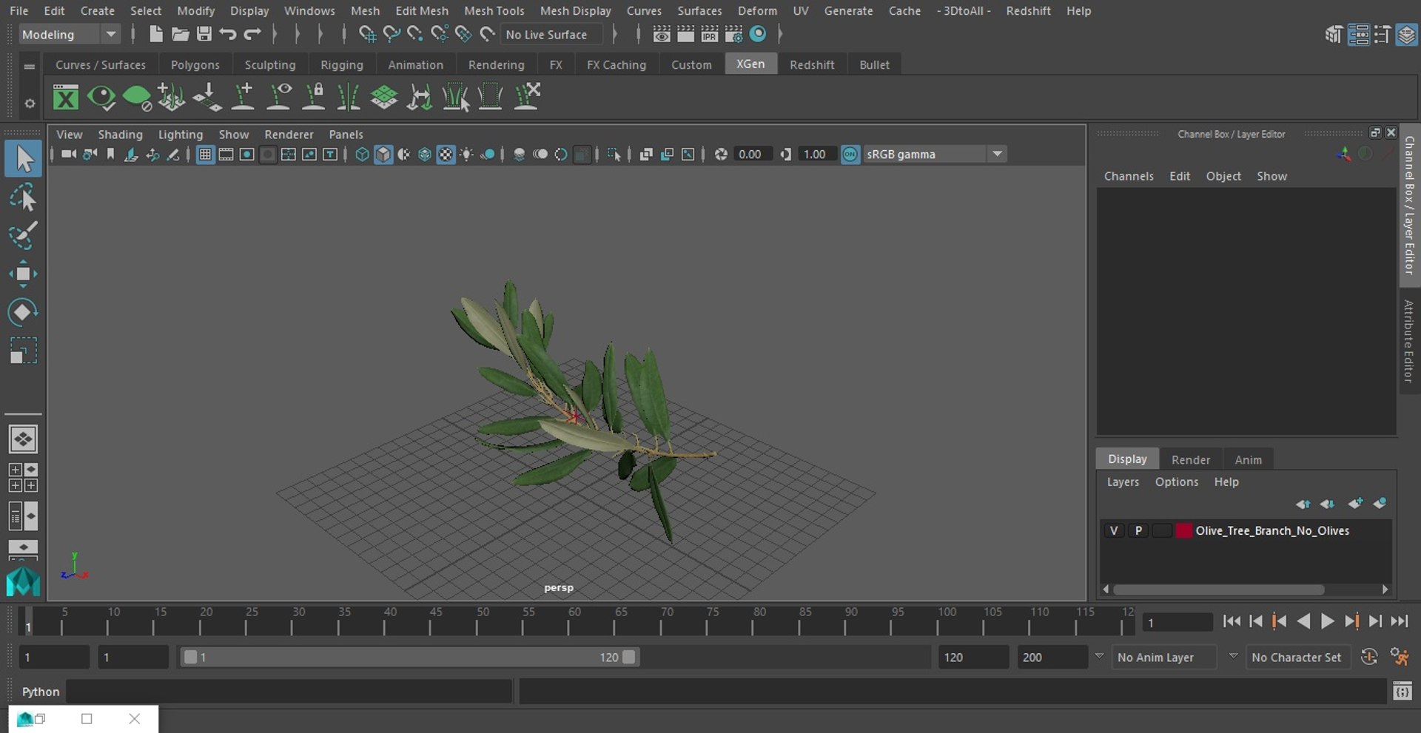Switch to the Redshift shelf tab
Screen dimensions: 1421x733
812,64
